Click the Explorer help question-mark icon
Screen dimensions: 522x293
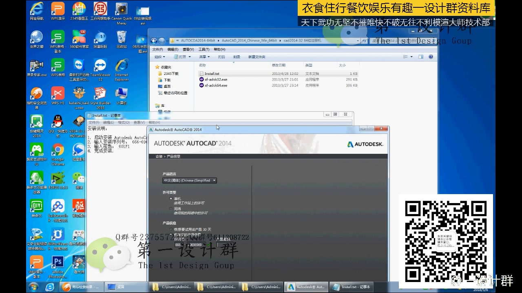pos(431,57)
